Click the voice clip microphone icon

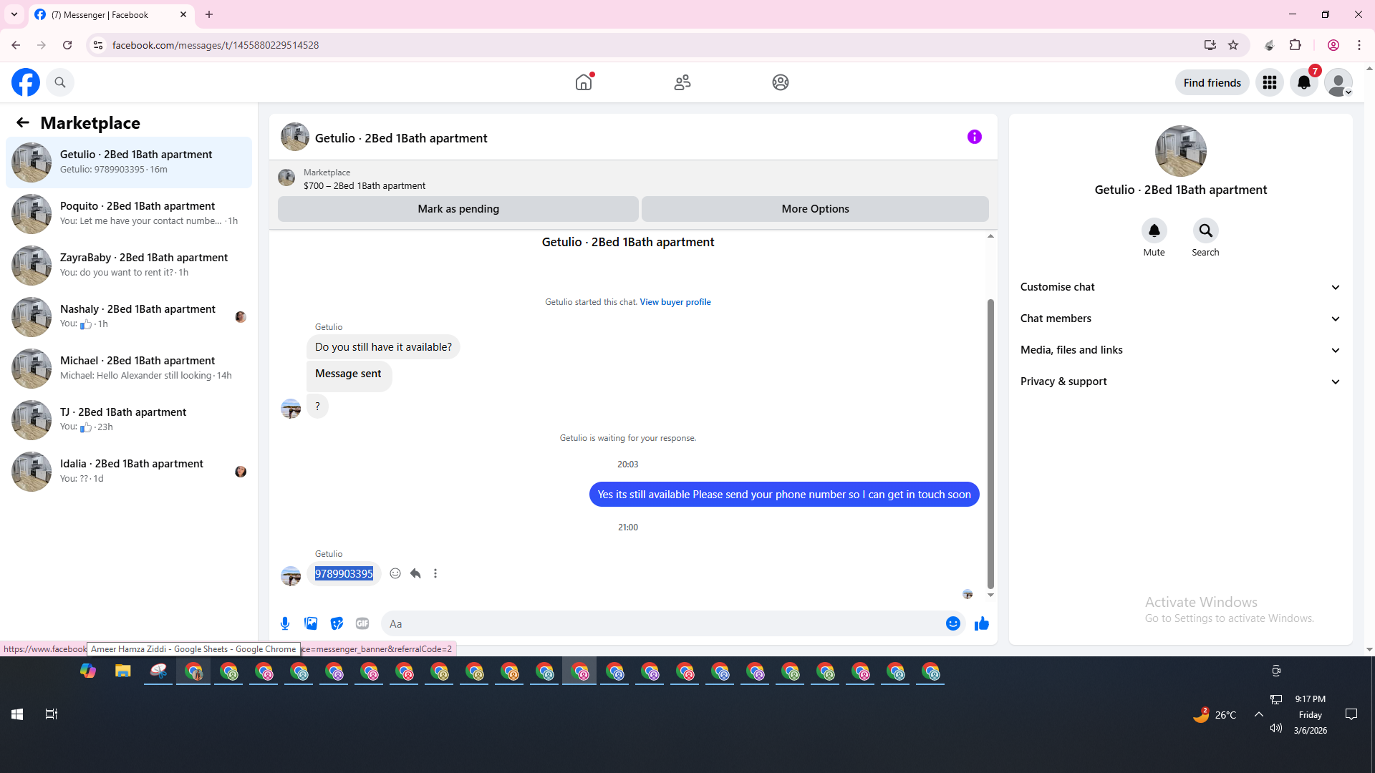[x=285, y=623]
